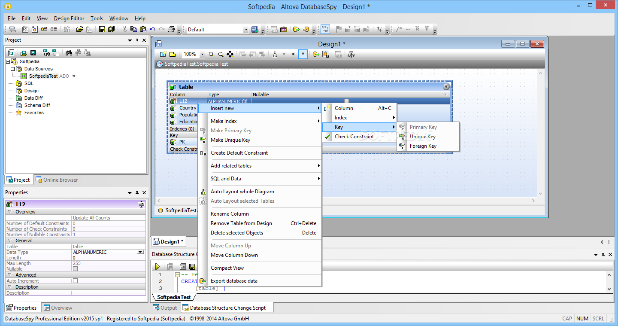Click the yellow sticky note icon in Design toolbar
Image resolution: width=618 pixels, height=326 pixels.
click(x=172, y=54)
